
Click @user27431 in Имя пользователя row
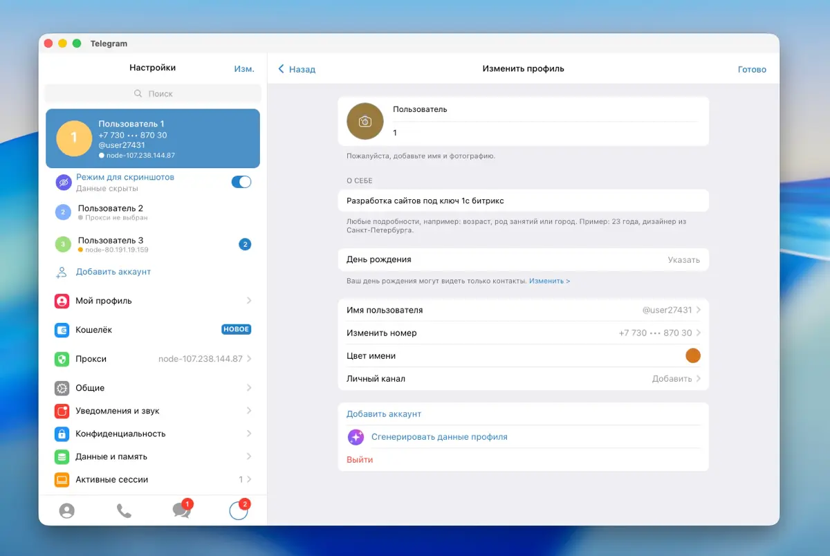point(667,310)
